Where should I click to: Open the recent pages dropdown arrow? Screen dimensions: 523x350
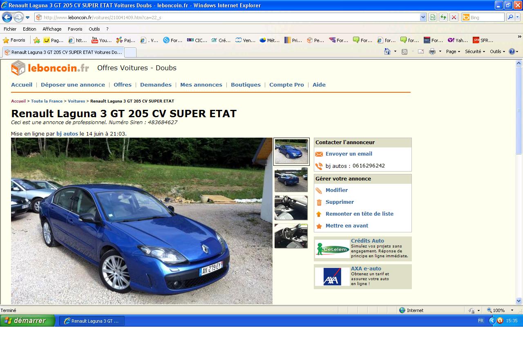coord(27,18)
